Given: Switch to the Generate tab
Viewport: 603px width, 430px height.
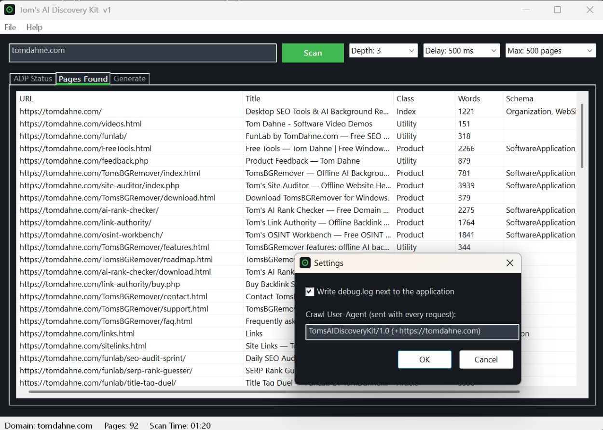Looking at the screenshot, I should 130,79.
